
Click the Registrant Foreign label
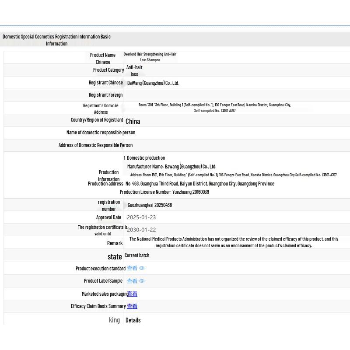(x=105, y=95)
